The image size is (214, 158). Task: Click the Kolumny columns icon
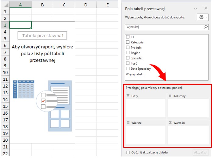click(x=170, y=96)
